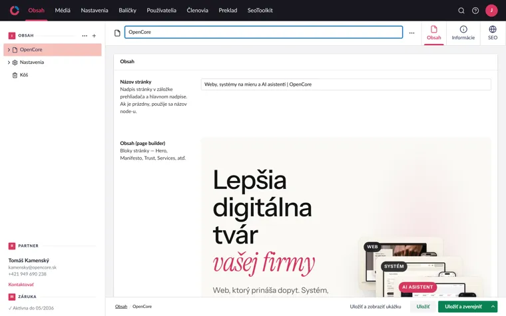The image size is (506, 316).
Task: Click the +421 949 690 238 phone number
Action: pos(27,274)
